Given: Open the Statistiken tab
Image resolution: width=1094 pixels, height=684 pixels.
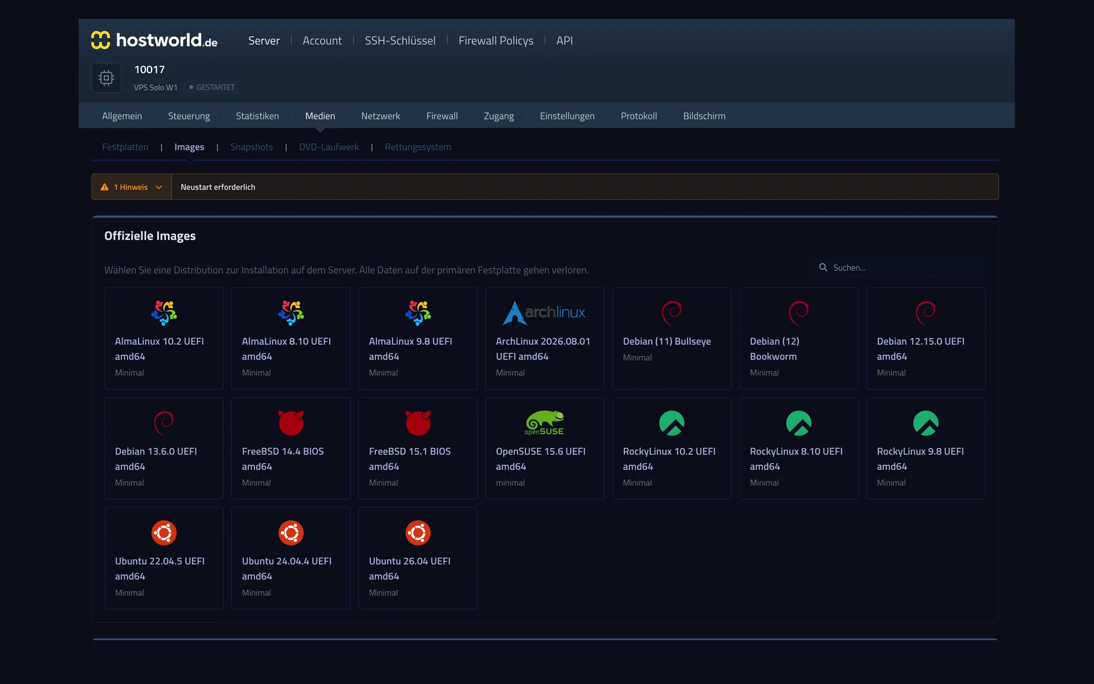Looking at the screenshot, I should [x=258, y=116].
